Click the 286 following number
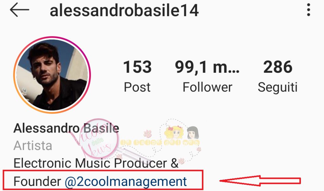This screenshot has width=324, height=191. (278, 67)
